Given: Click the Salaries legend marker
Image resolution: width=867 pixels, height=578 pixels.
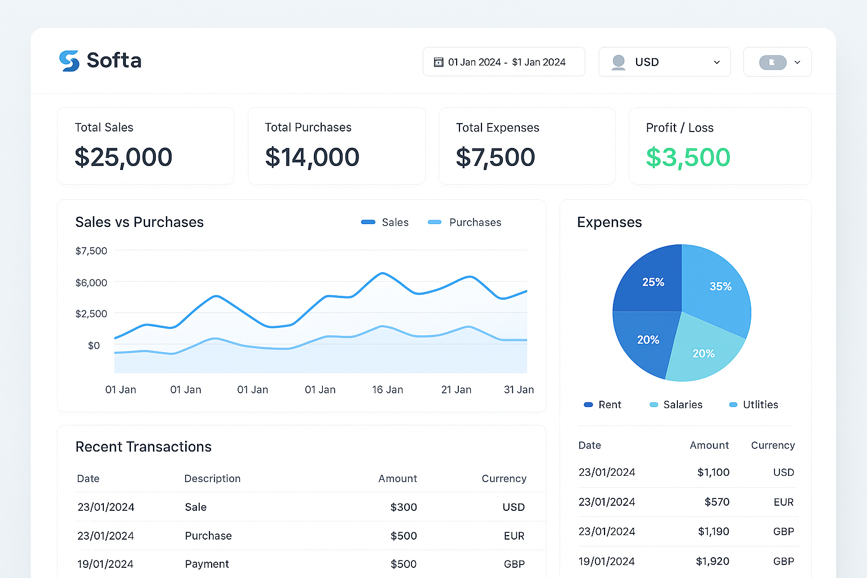Looking at the screenshot, I should (x=654, y=405).
